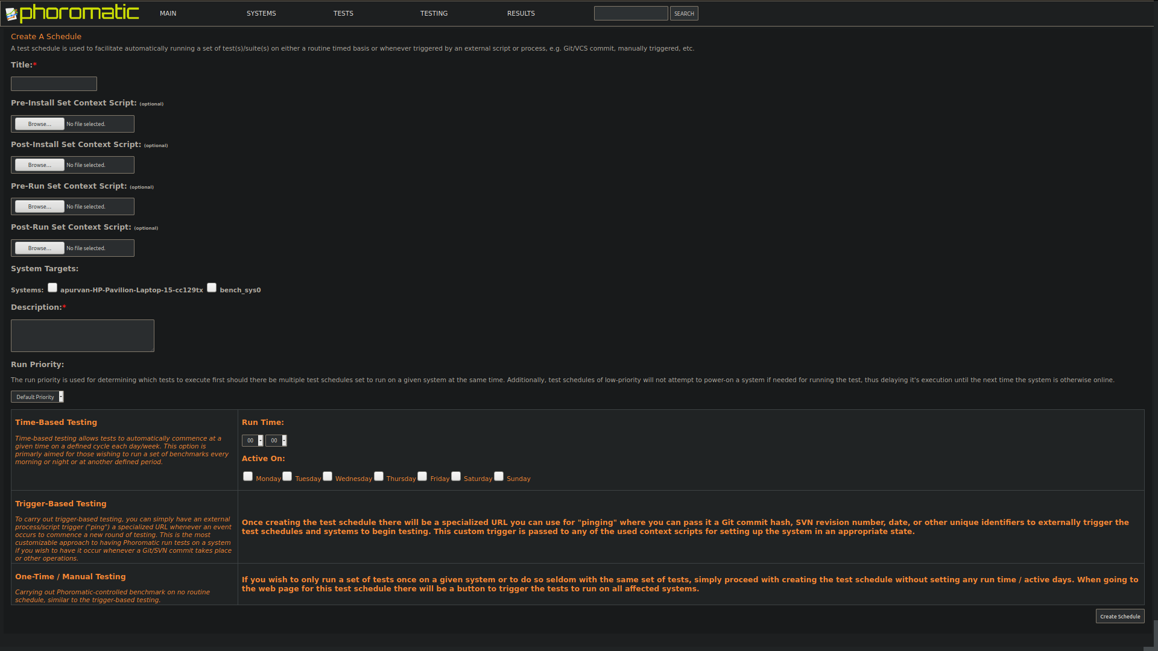Enable the Sunday checkbox
This screenshot has height=651, width=1158.
[x=499, y=476]
